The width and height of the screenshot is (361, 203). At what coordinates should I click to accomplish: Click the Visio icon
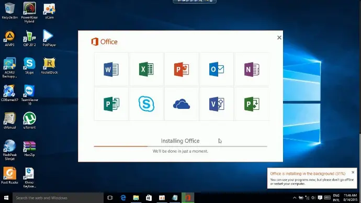[x=217, y=104]
